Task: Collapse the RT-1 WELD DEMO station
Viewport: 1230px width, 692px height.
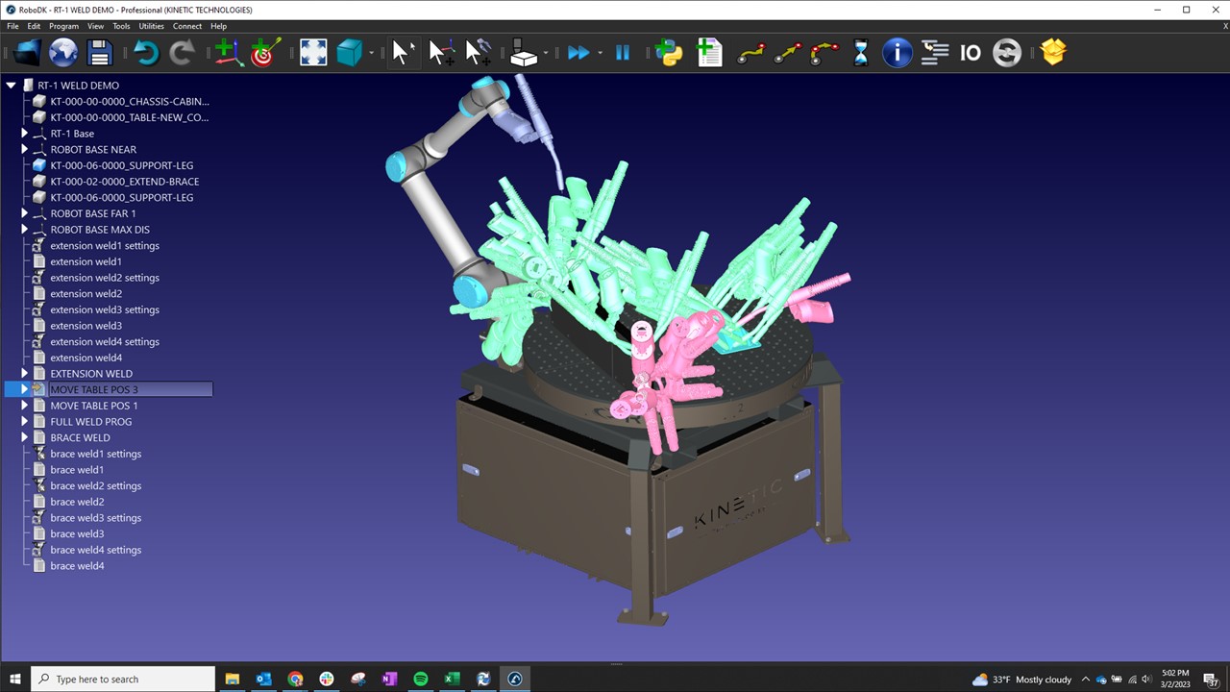Action: point(12,86)
